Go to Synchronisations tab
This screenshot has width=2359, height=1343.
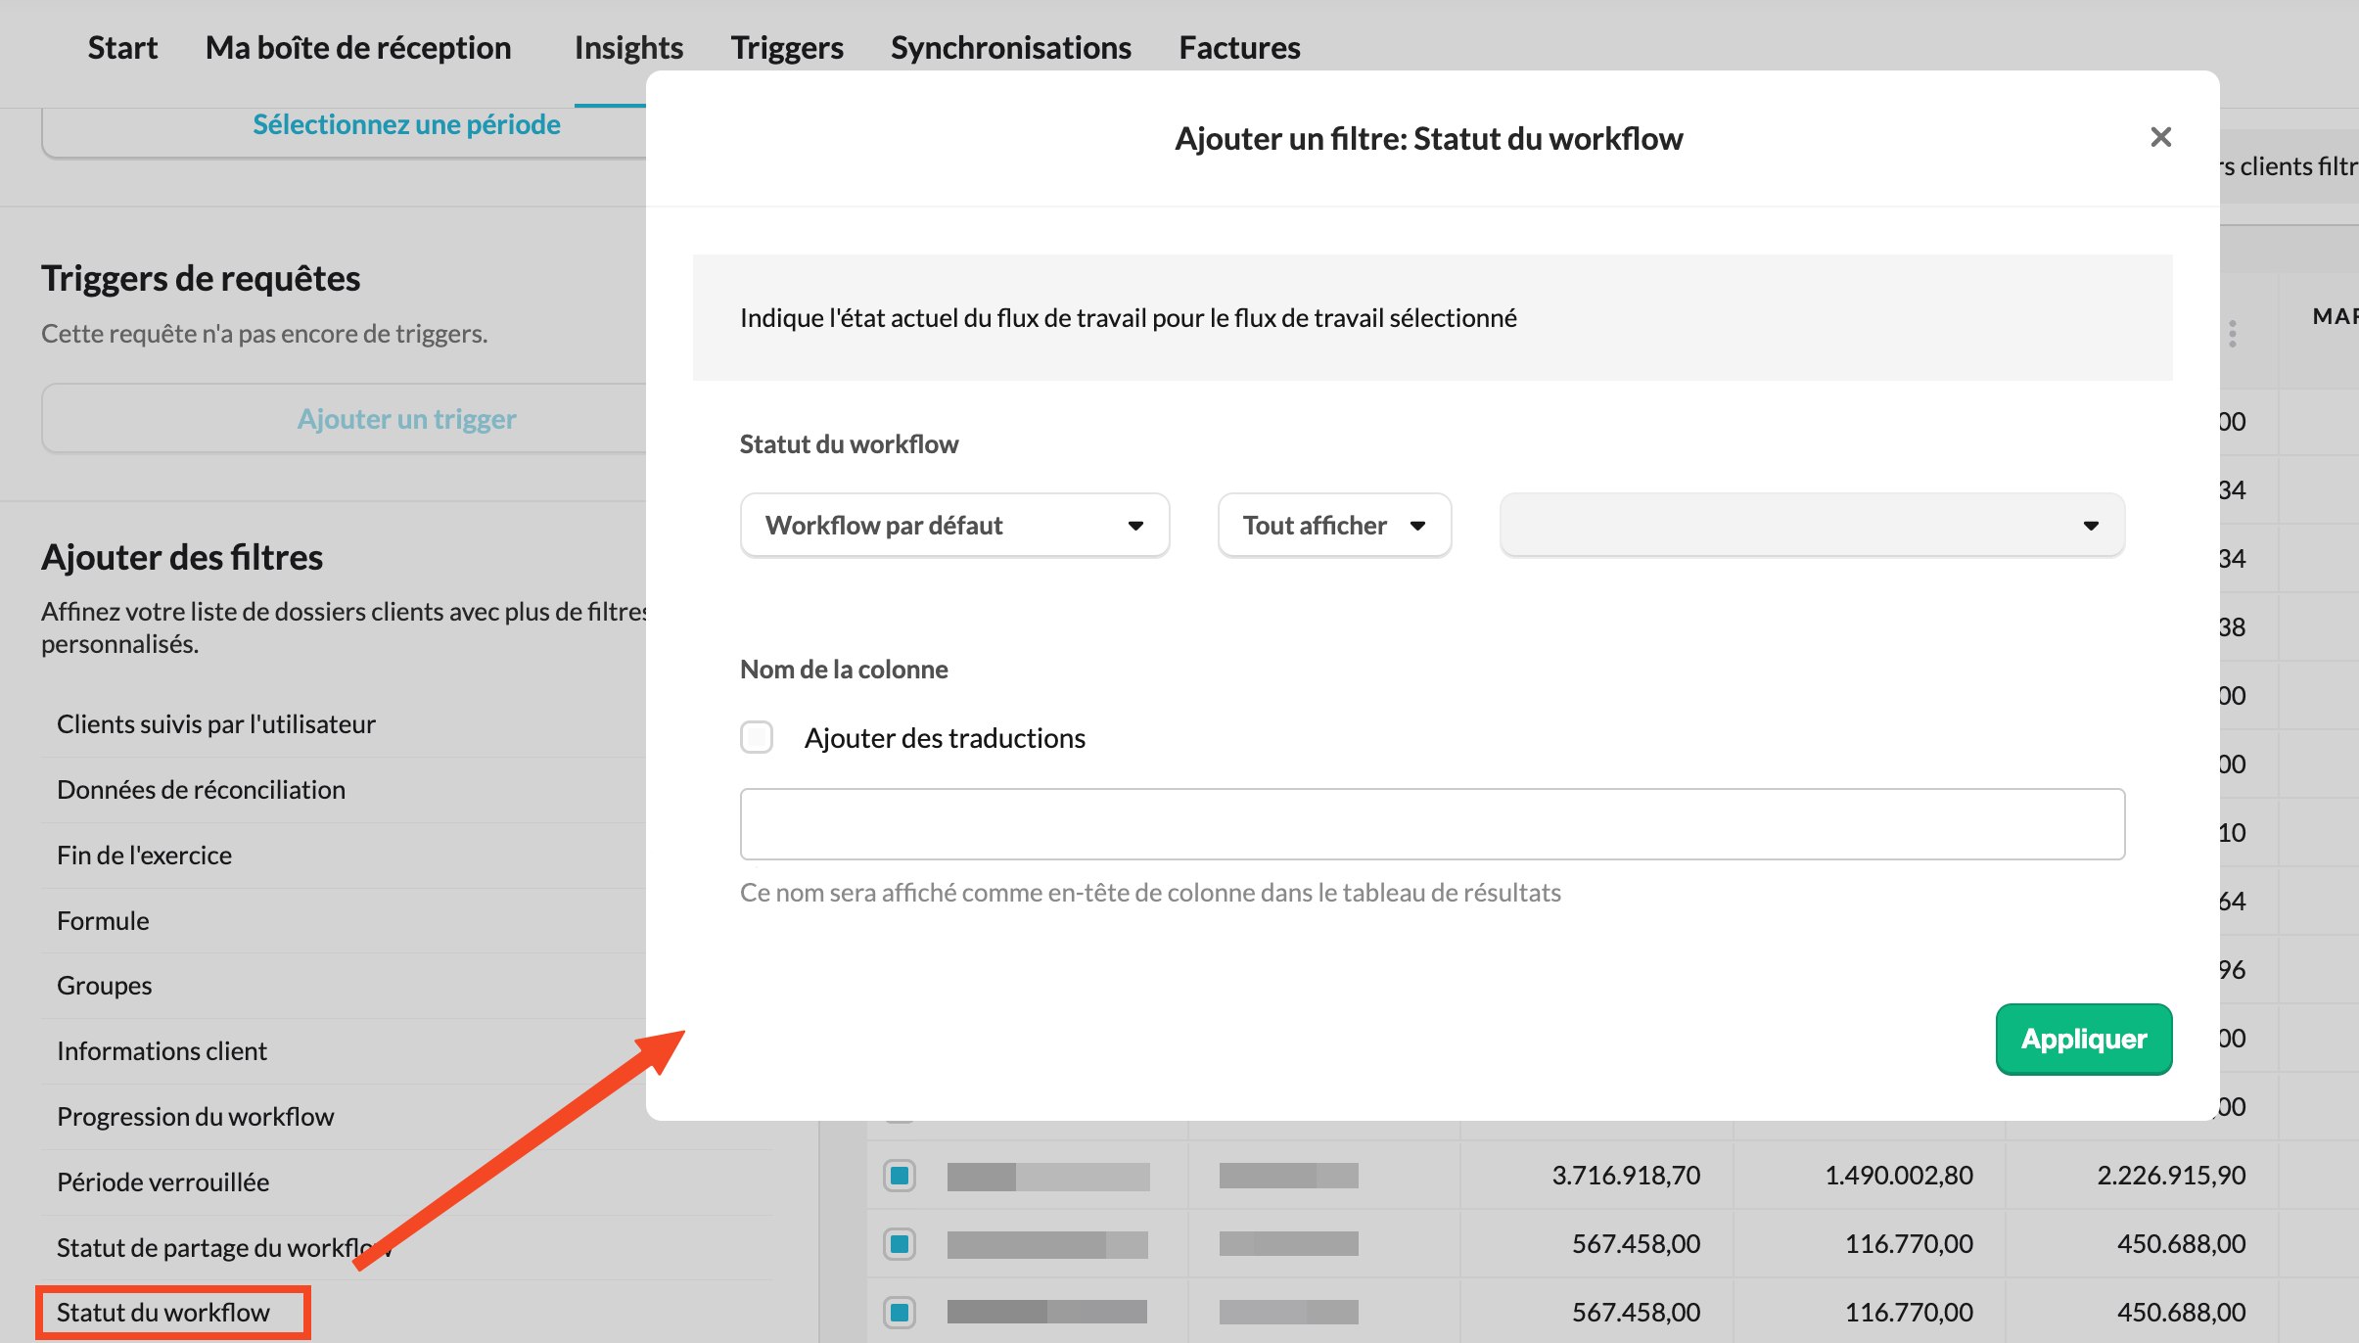pyautogui.click(x=1010, y=47)
